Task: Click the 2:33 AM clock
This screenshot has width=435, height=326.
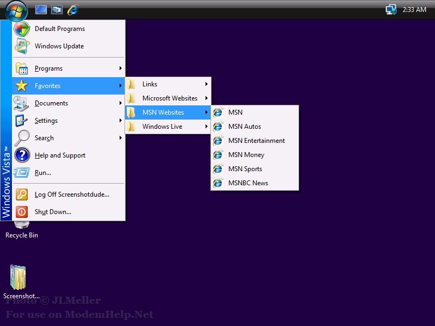Action: tap(414, 10)
